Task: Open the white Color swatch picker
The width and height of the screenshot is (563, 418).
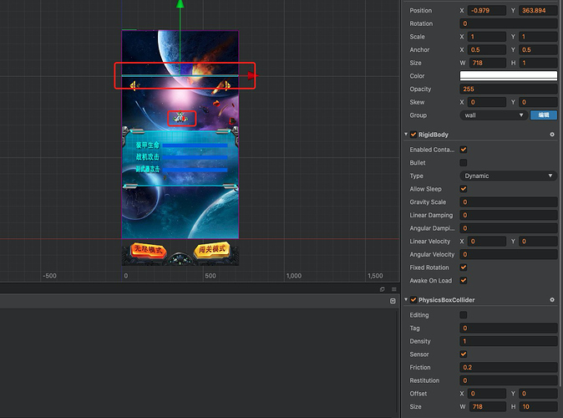Action: [509, 76]
